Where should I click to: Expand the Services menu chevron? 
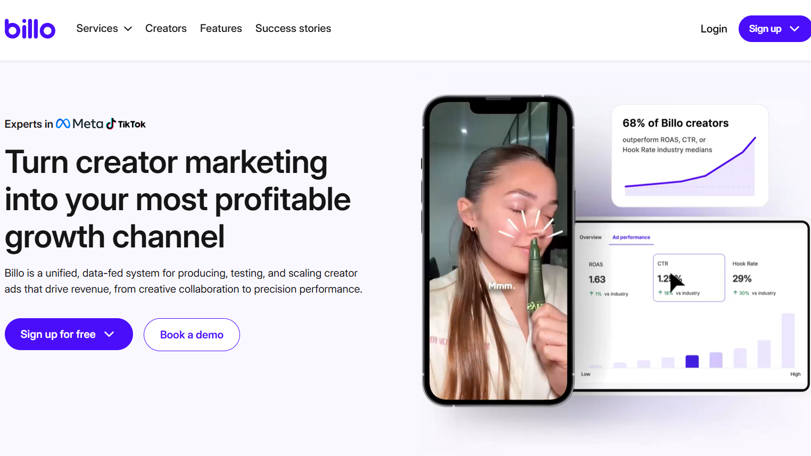(x=128, y=29)
